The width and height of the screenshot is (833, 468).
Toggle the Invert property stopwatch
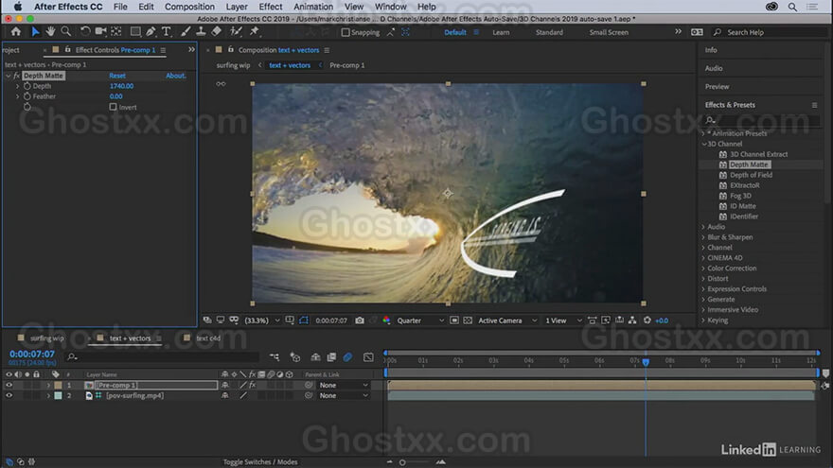[x=27, y=107]
